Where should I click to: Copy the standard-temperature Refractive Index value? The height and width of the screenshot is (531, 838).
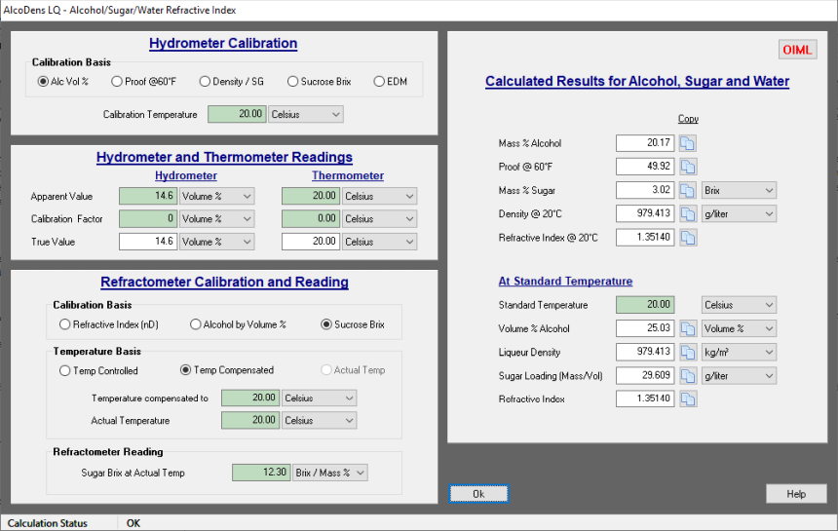pos(688,399)
